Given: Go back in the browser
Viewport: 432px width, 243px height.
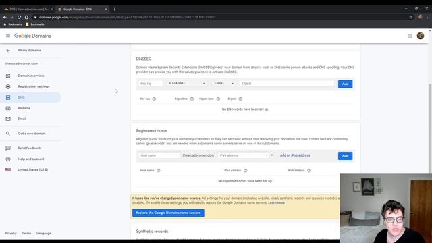Looking at the screenshot, I should pyautogui.click(x=5, y=17).
